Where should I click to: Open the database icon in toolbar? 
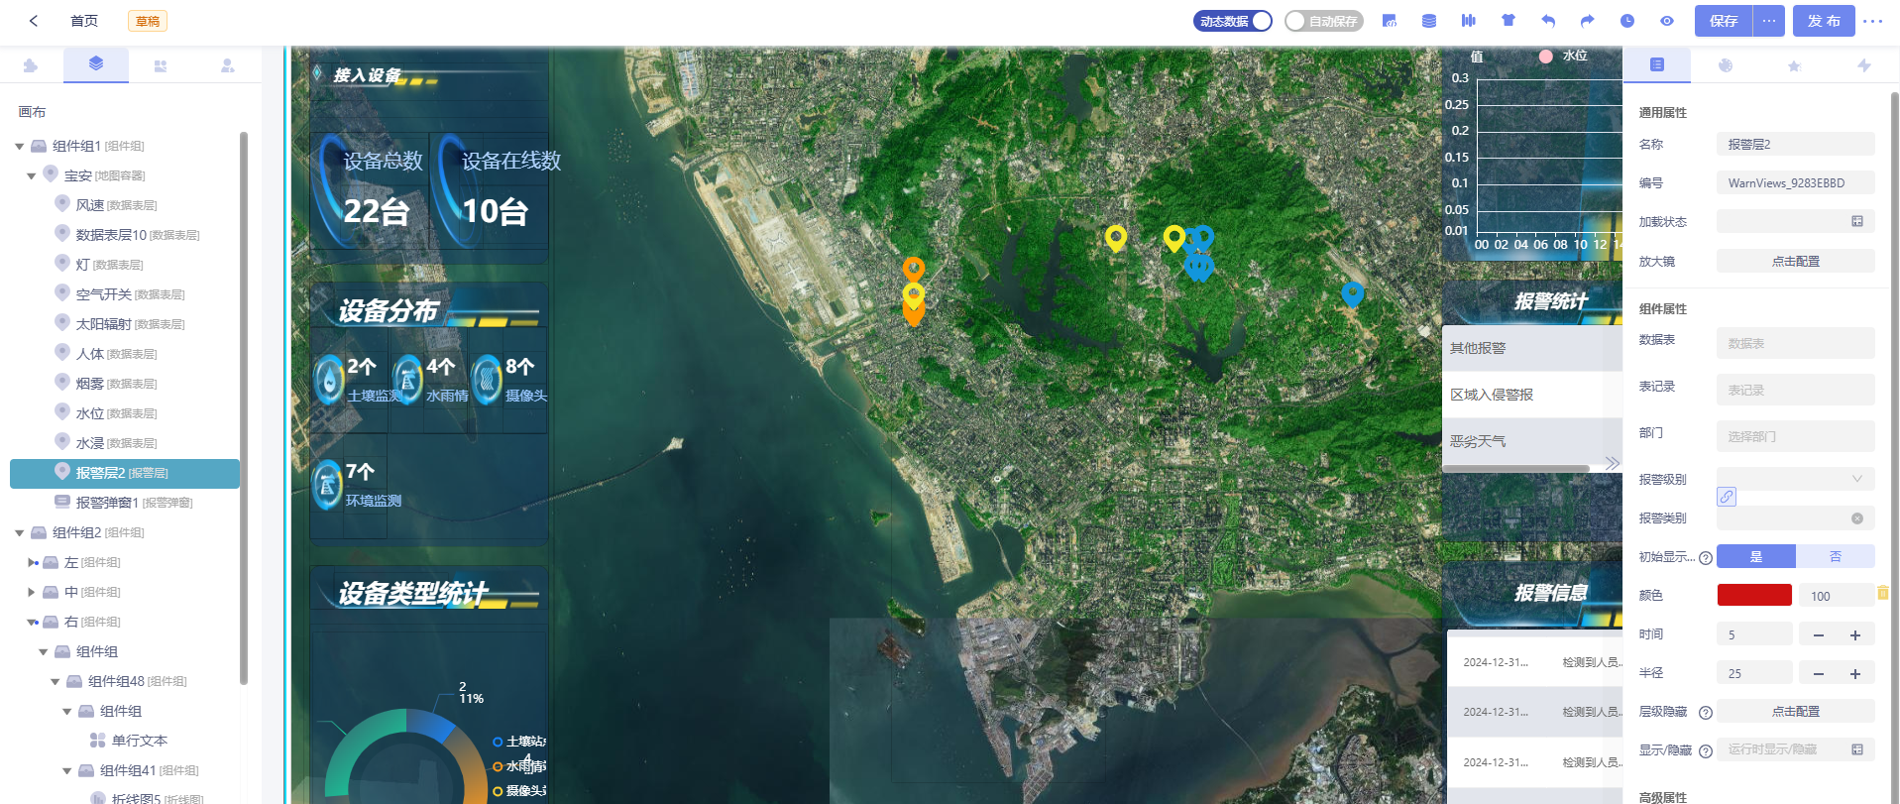(1429, 21)
